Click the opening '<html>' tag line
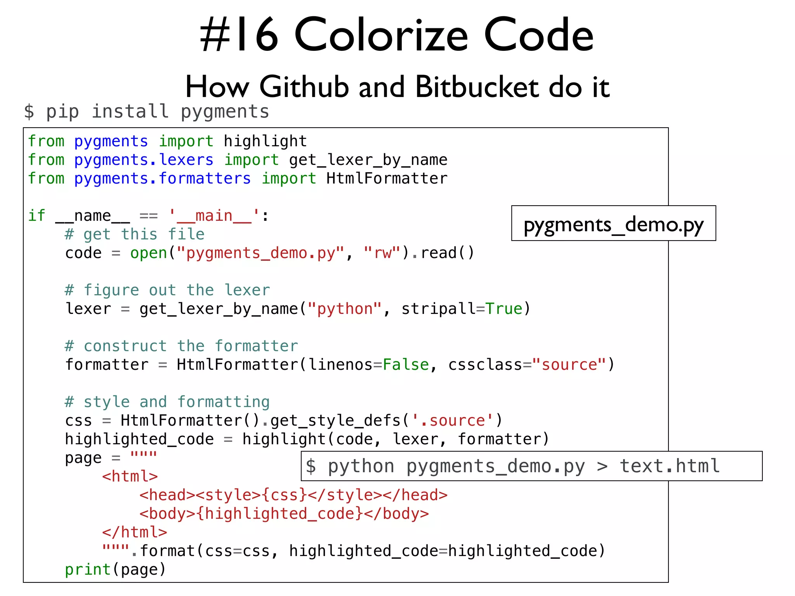This screenshot has width=795, height=596. tap(130, 476)
